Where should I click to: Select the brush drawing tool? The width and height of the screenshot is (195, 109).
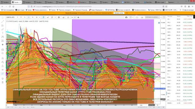[3, 29]
